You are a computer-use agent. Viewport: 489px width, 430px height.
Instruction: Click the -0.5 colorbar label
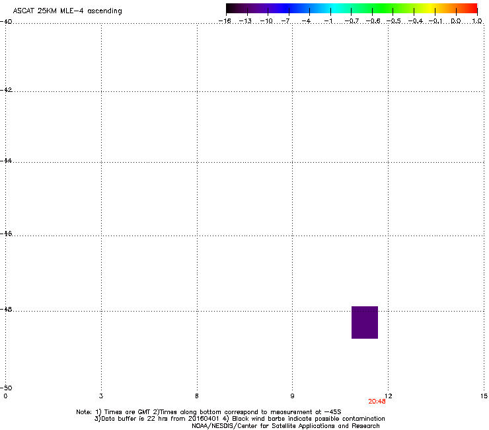click(x=394, y=21)
